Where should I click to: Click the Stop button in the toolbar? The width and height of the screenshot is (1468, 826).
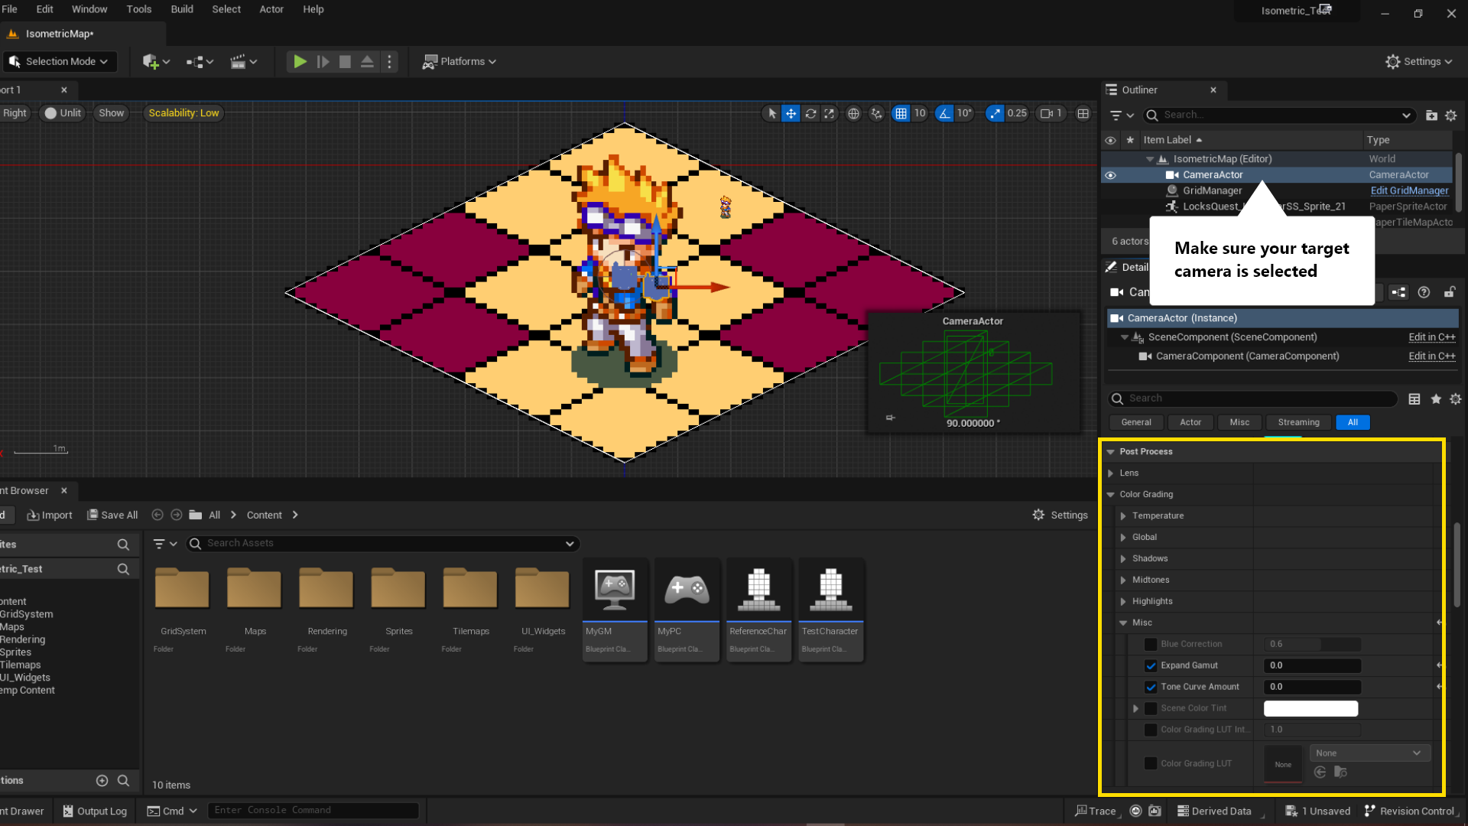point(345,61)
